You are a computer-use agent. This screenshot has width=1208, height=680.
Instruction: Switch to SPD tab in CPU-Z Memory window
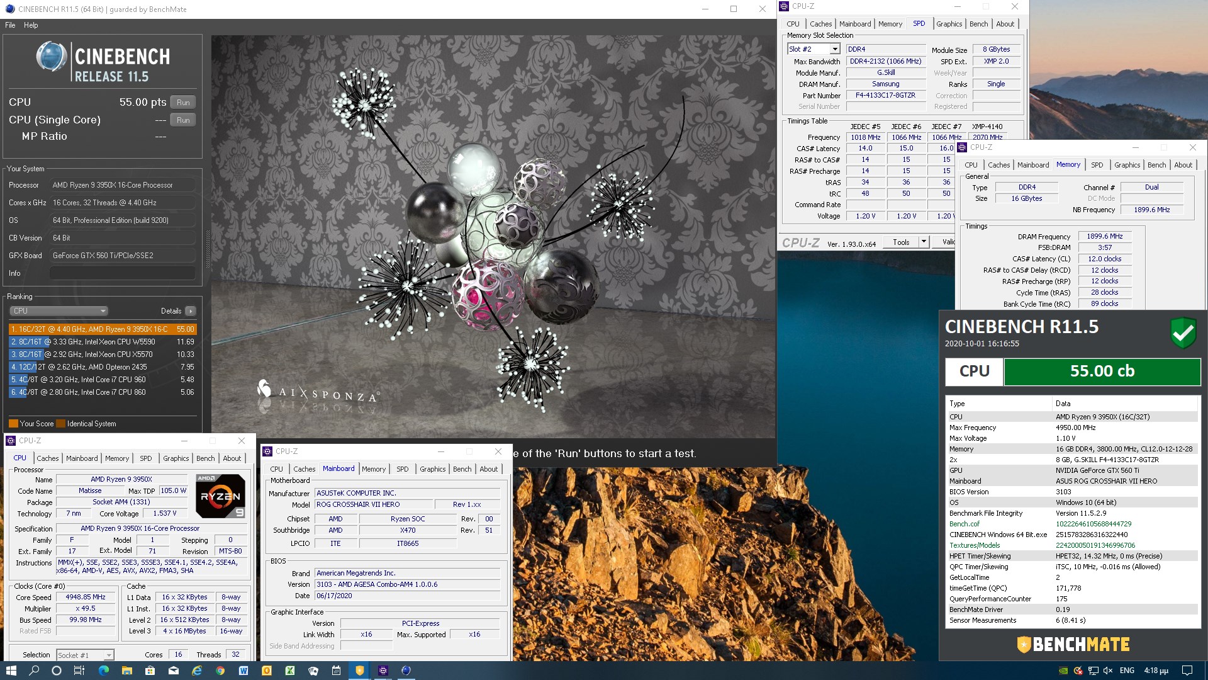pos(1097,165)
